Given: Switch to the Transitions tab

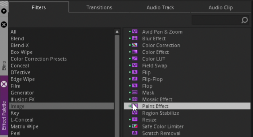Looking at the screenshot, I should (x=99, y=7).
